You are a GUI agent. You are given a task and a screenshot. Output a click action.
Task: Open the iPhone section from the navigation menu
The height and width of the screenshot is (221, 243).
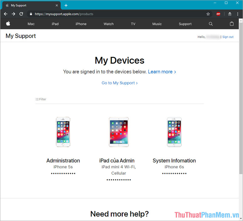coord(81,24)
